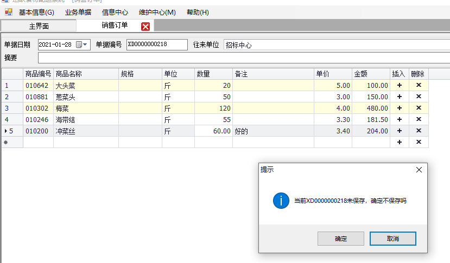
Task: Click product name 冲菜丝
Action: (86, 131)
